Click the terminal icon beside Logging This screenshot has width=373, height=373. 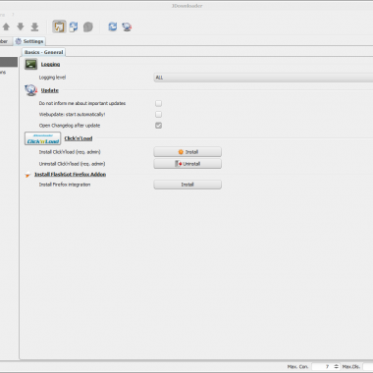click(31, 64)
